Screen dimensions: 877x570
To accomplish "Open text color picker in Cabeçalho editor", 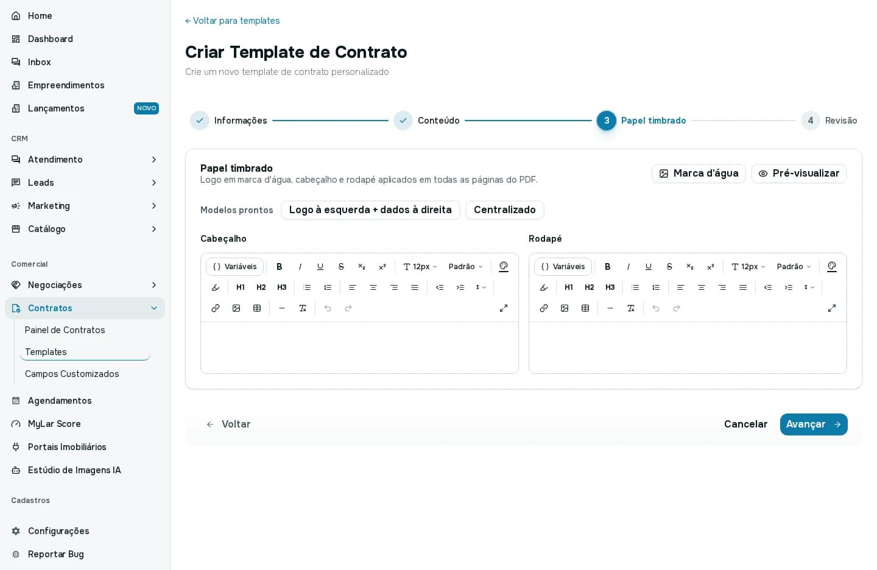I will point(504,267).
